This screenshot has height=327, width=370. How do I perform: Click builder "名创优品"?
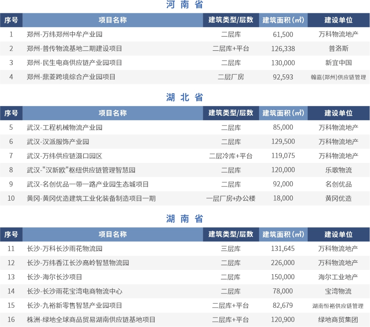pyautogui.click(x=338, y=184)
